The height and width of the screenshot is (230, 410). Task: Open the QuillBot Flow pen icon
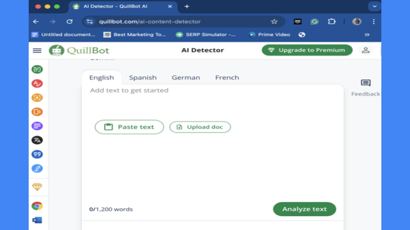click(37, 169)
